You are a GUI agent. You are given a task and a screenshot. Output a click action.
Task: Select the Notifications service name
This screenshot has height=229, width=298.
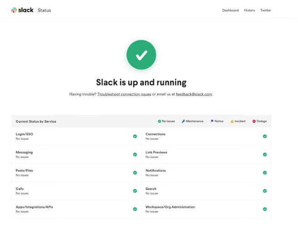156,170
